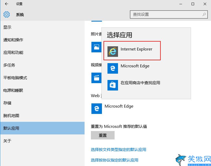Choose Microsoft Edge label in 选择应用 list
Screen dimensions: 211x166
tap(135, 66)
